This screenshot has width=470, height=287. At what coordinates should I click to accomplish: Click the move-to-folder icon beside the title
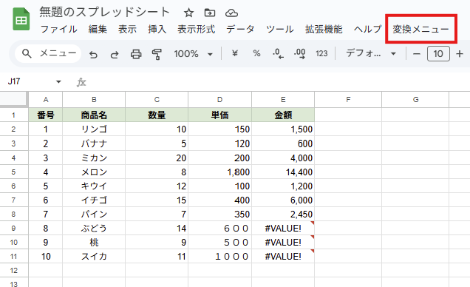[x=210, y=13]
